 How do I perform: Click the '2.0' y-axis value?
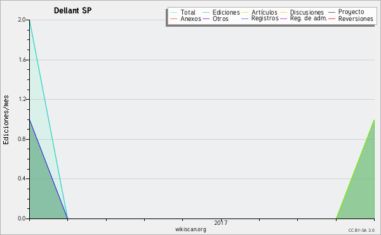coord(22,20)
